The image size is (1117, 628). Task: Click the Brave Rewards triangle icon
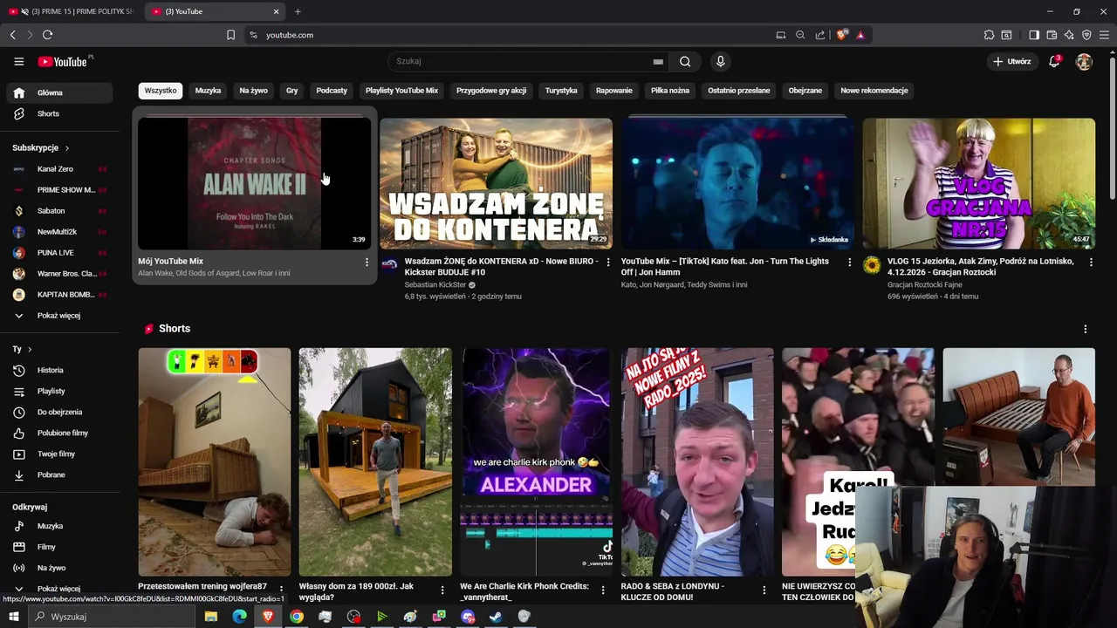tap(860, 35)
